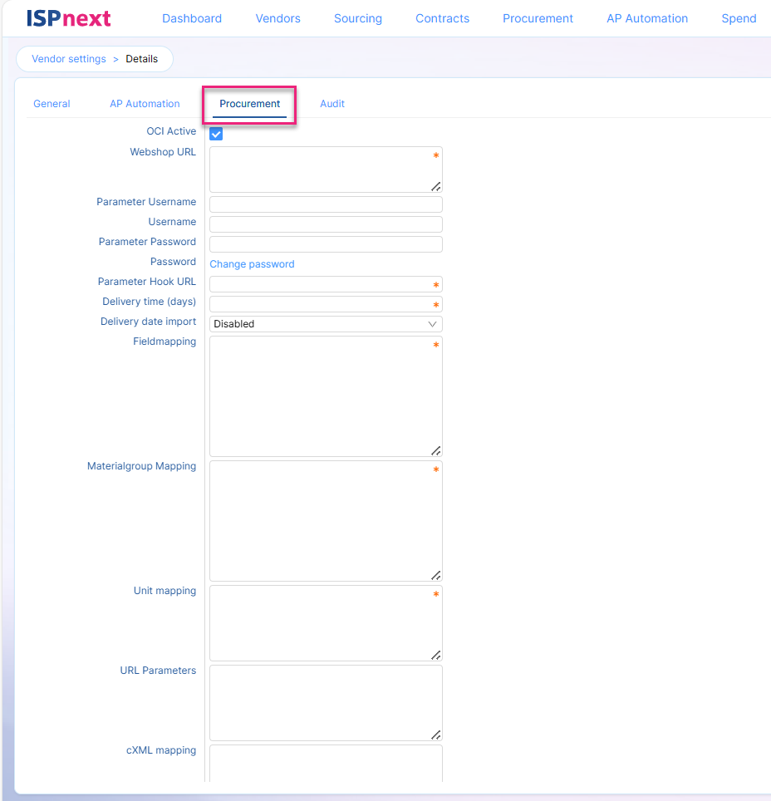Click the ISPnext logo
771x801 pixels.
click(x=68, y=18)
